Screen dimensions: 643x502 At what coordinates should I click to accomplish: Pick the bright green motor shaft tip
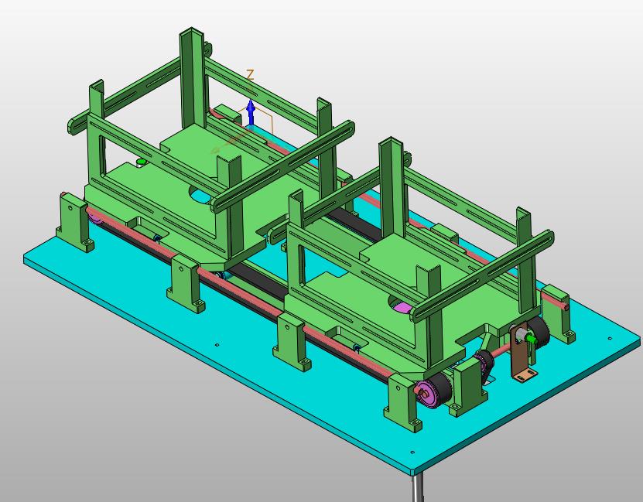click(x=532, y=340)
